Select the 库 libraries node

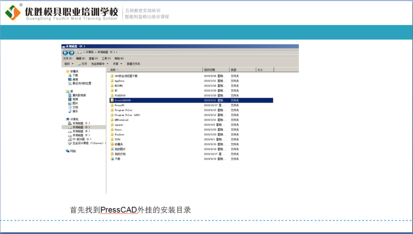pos(70,91)
